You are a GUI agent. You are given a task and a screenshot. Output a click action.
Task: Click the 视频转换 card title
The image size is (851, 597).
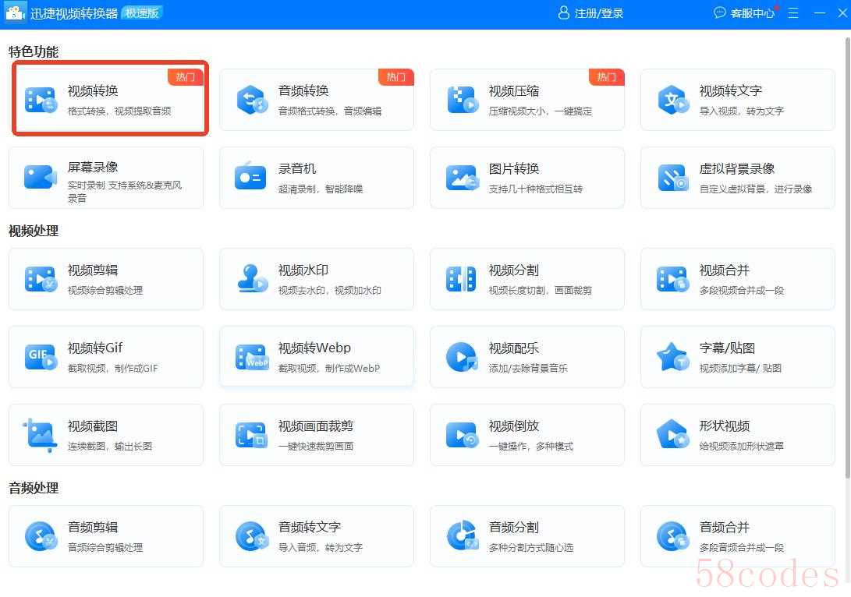93,90
